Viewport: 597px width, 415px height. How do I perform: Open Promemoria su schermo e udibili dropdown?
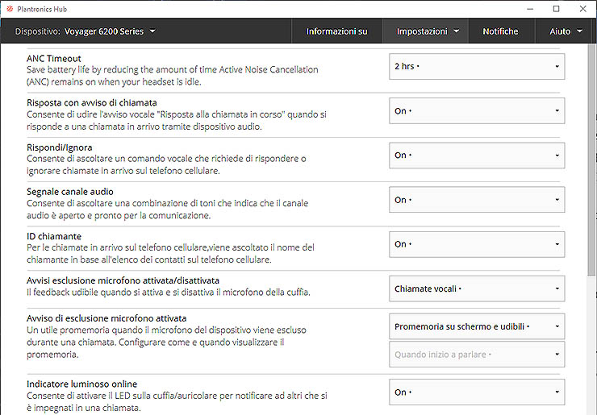click(x=476, y=326)
